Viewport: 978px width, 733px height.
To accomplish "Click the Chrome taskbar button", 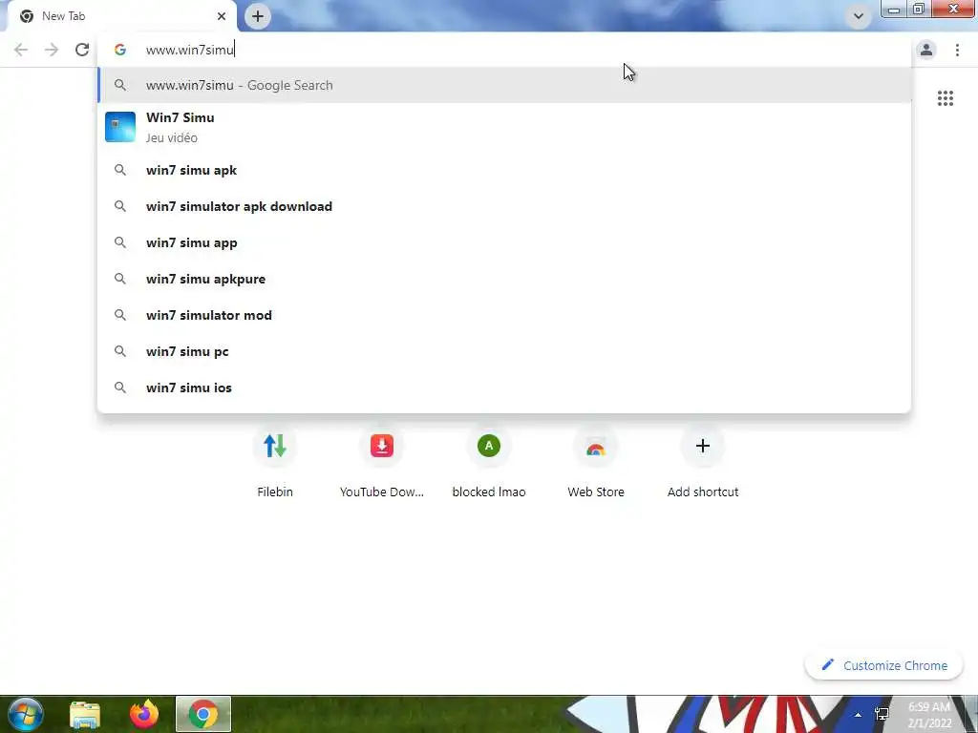I will pos(203,714).
